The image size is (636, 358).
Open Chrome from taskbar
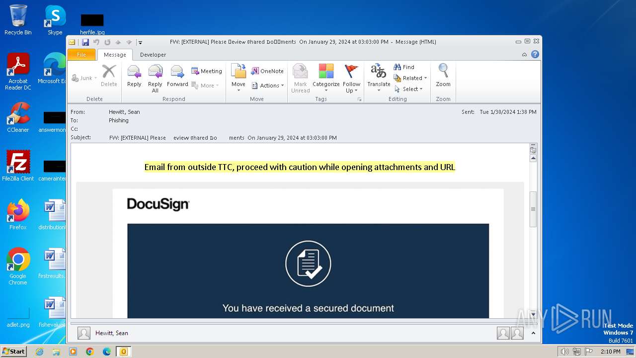(x=89, y=352)
